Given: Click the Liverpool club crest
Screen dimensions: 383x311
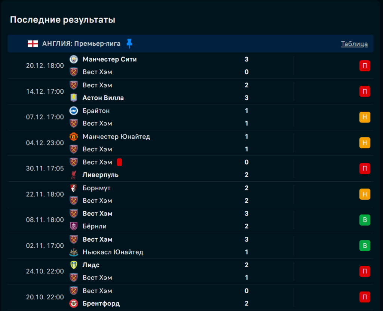Looking at the screenshot, I should click(x=74, y=175).
